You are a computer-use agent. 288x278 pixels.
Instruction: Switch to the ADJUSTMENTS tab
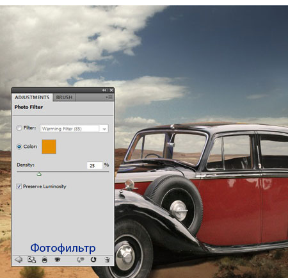(x=32, y=97)
